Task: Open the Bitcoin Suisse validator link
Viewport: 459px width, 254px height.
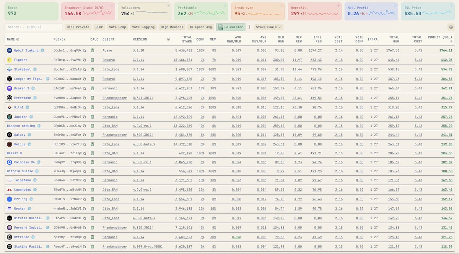Action: pyautogui.click(x=20, y=171)
